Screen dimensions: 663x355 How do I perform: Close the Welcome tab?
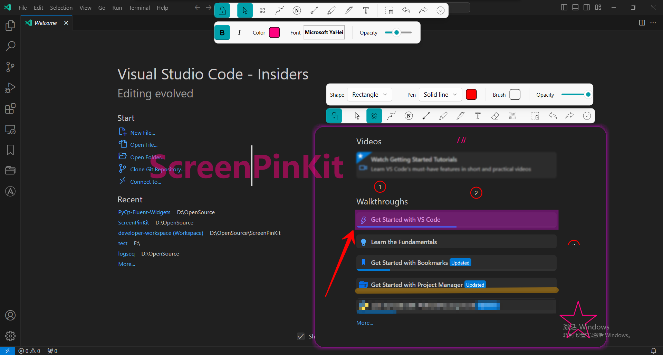(66, 23)
